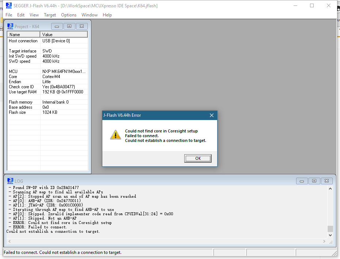Close the J-Flash Error dialog
The image size is (340, 259).
click(212, 115)
